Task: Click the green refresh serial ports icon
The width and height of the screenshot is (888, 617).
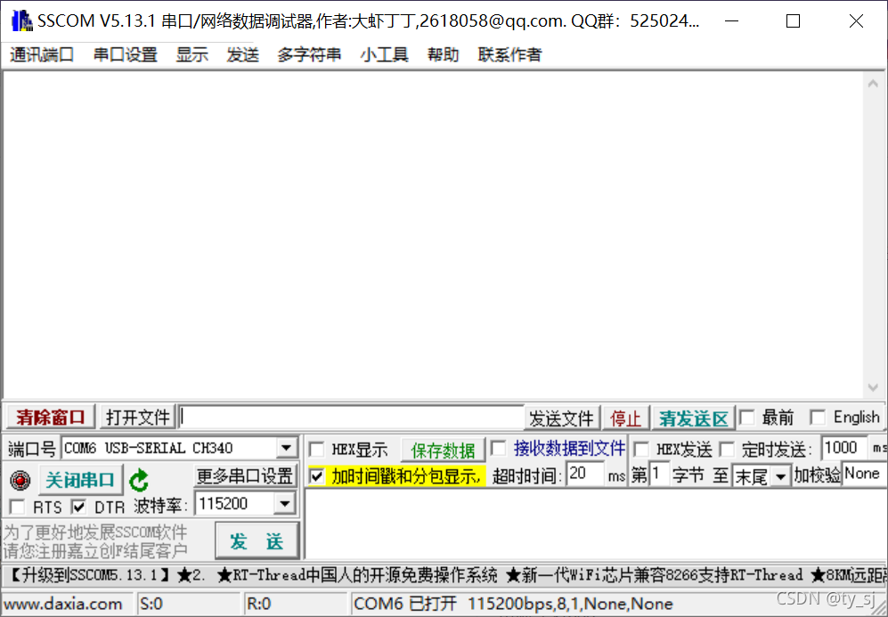Action: 139,479
